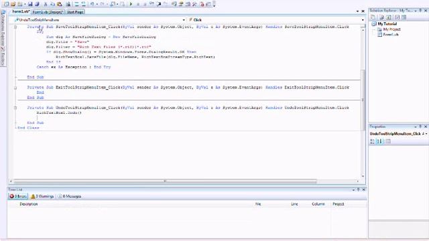
Task: Sort Error List by Line column
Action: (x=294, y=204)
